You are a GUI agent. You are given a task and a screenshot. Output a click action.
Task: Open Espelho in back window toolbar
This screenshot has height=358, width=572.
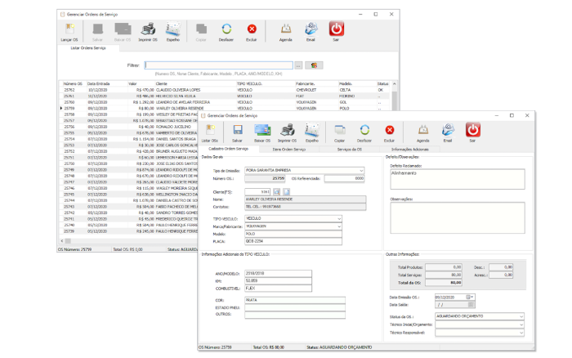click(x=173, y=32)
